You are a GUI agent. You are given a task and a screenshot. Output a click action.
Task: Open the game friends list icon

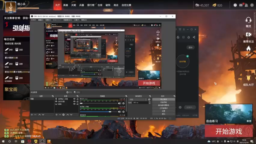[246, 5]
